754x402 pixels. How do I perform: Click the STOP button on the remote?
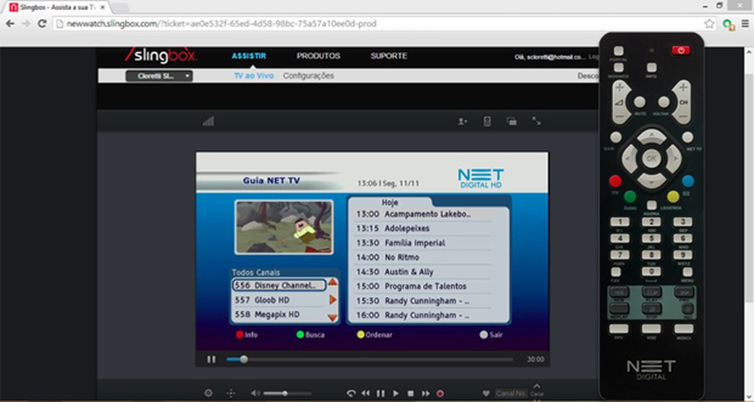click(651, 309)
